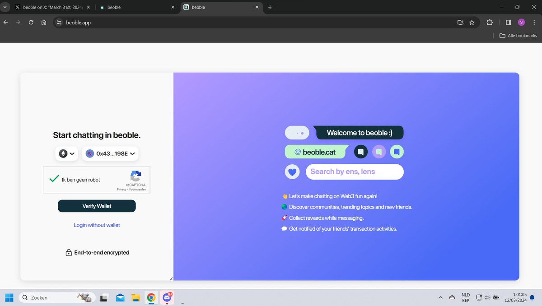Image resolution: width=542 pixels, height=306 pixels.
Task: Go back to the previous page
Action: (x=6, y=22)
